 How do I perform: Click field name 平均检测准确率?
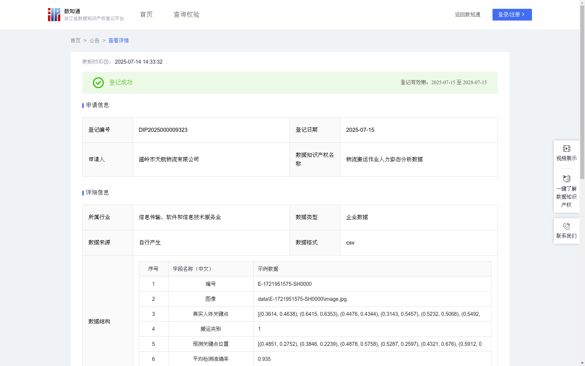(x=211, y=359)
